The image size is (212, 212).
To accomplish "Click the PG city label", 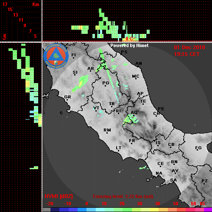I will click(x=106, y=83).
